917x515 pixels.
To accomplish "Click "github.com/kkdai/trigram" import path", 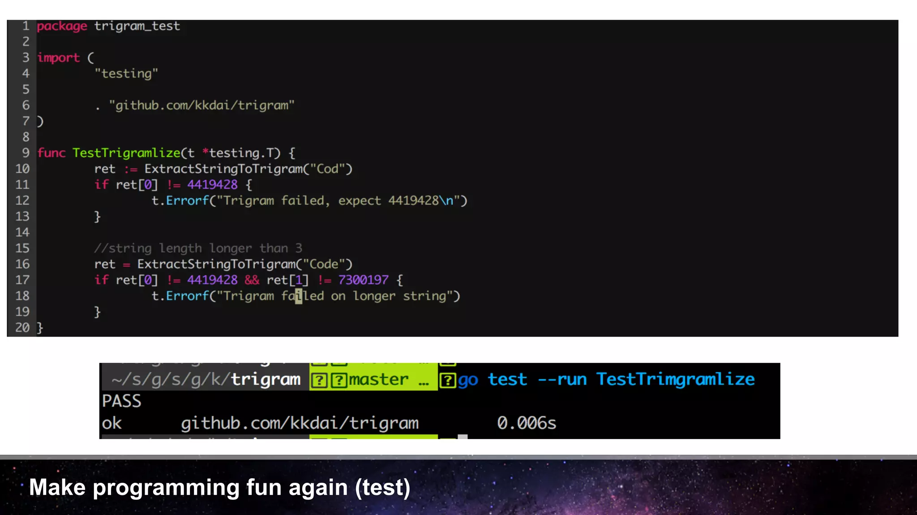I will coord(201,106).
